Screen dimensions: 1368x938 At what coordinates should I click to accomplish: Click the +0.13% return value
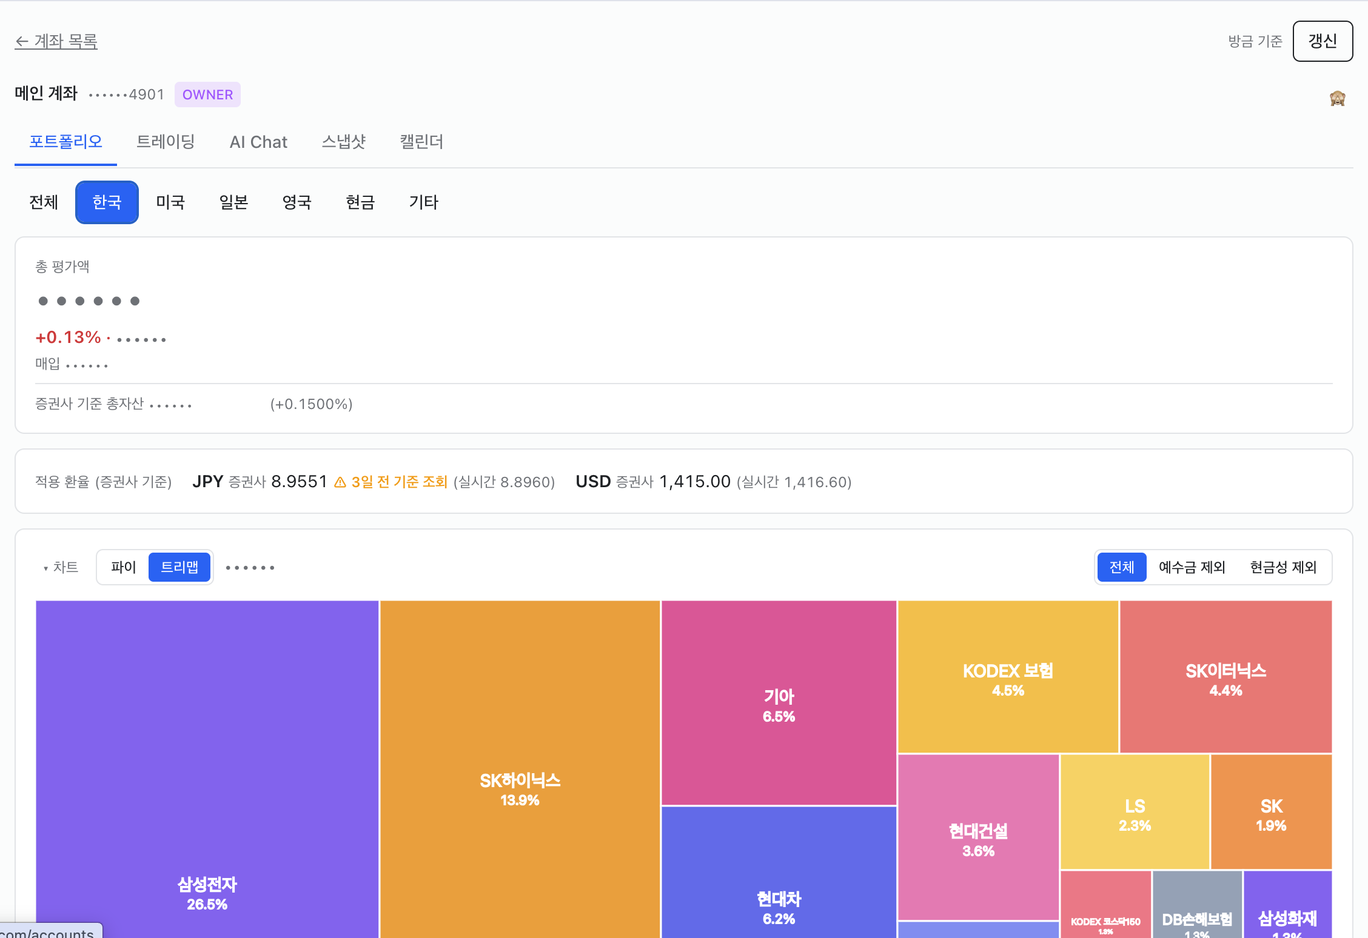click(x=68, y=338)
